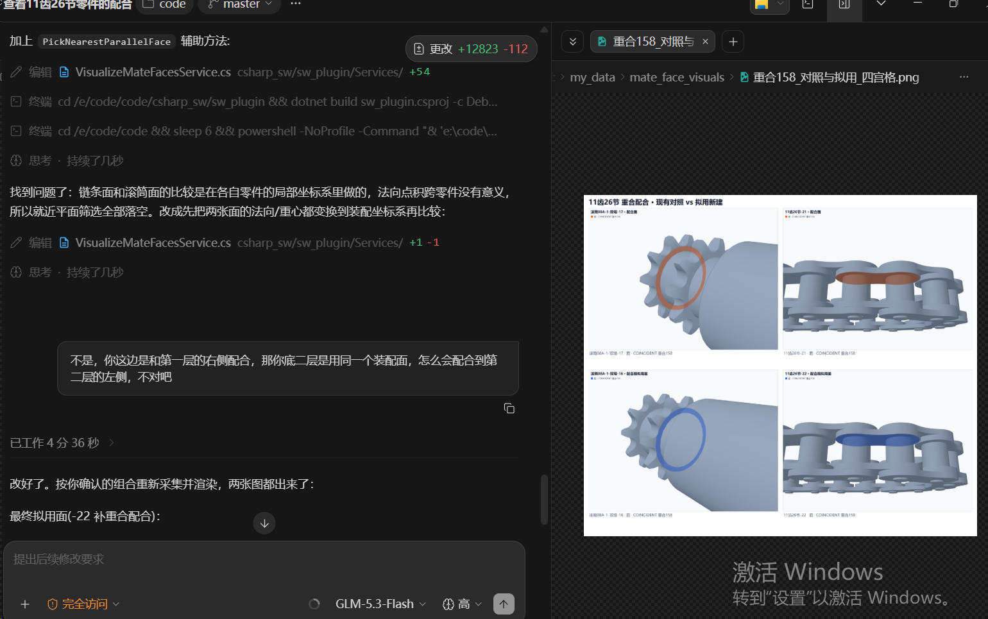The width and height of the screenshot is (988, 619).
Task: Click the 重合158 four-panel image preview
Action: [780, 366]
